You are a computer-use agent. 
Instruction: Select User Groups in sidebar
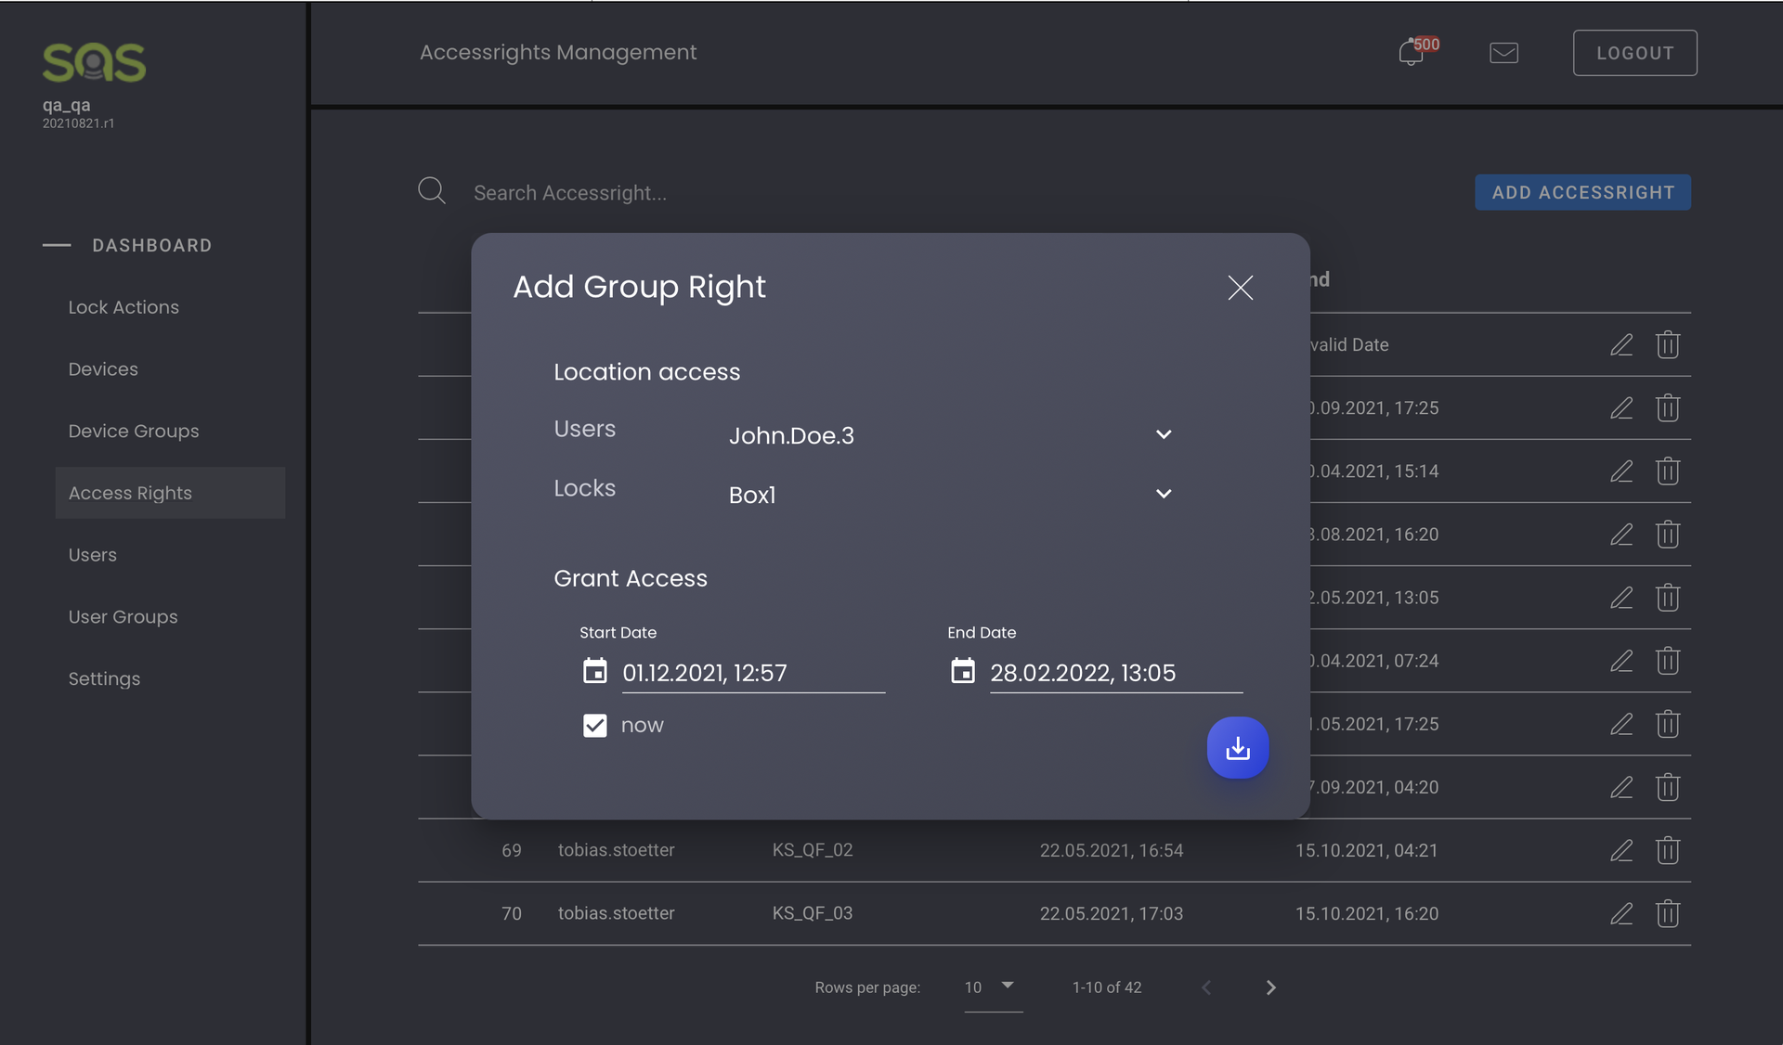click(123, 617)
